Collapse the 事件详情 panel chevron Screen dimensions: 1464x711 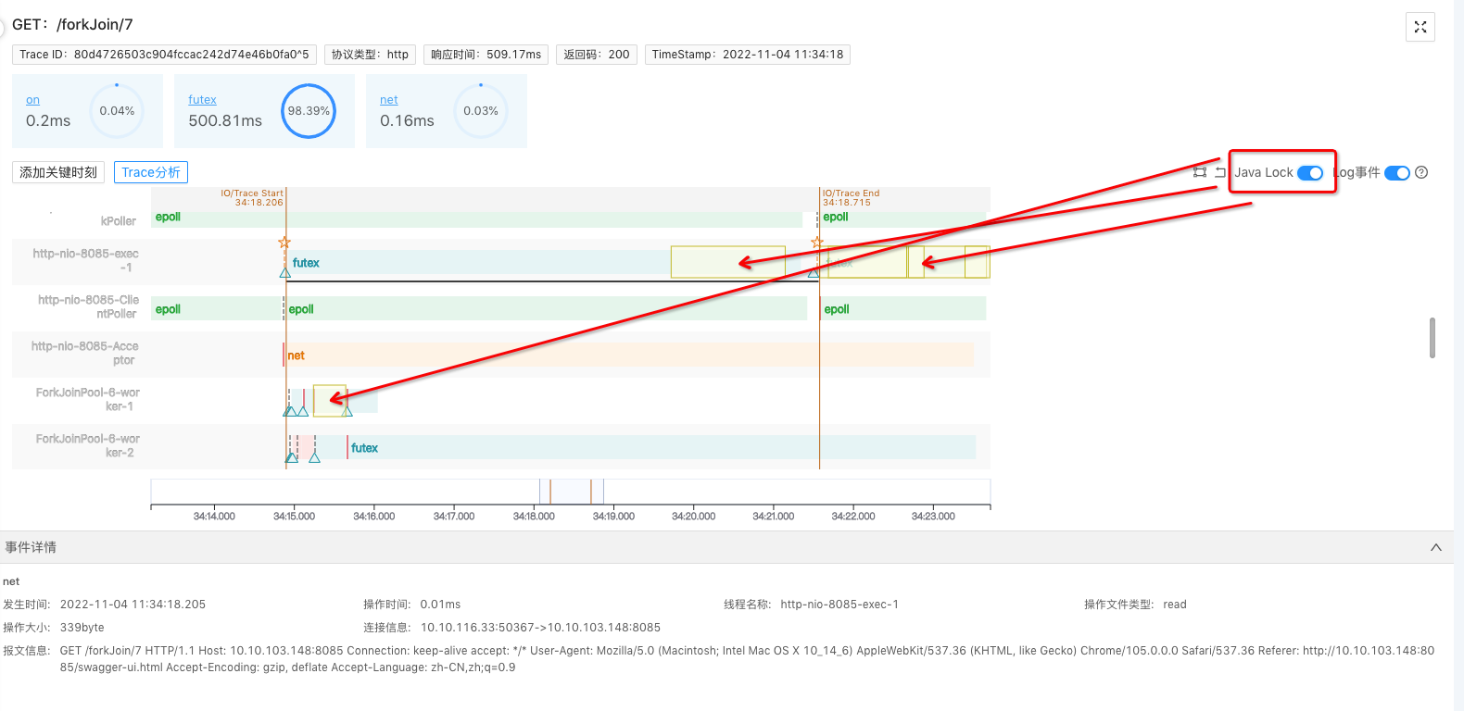coord(1435,547)
